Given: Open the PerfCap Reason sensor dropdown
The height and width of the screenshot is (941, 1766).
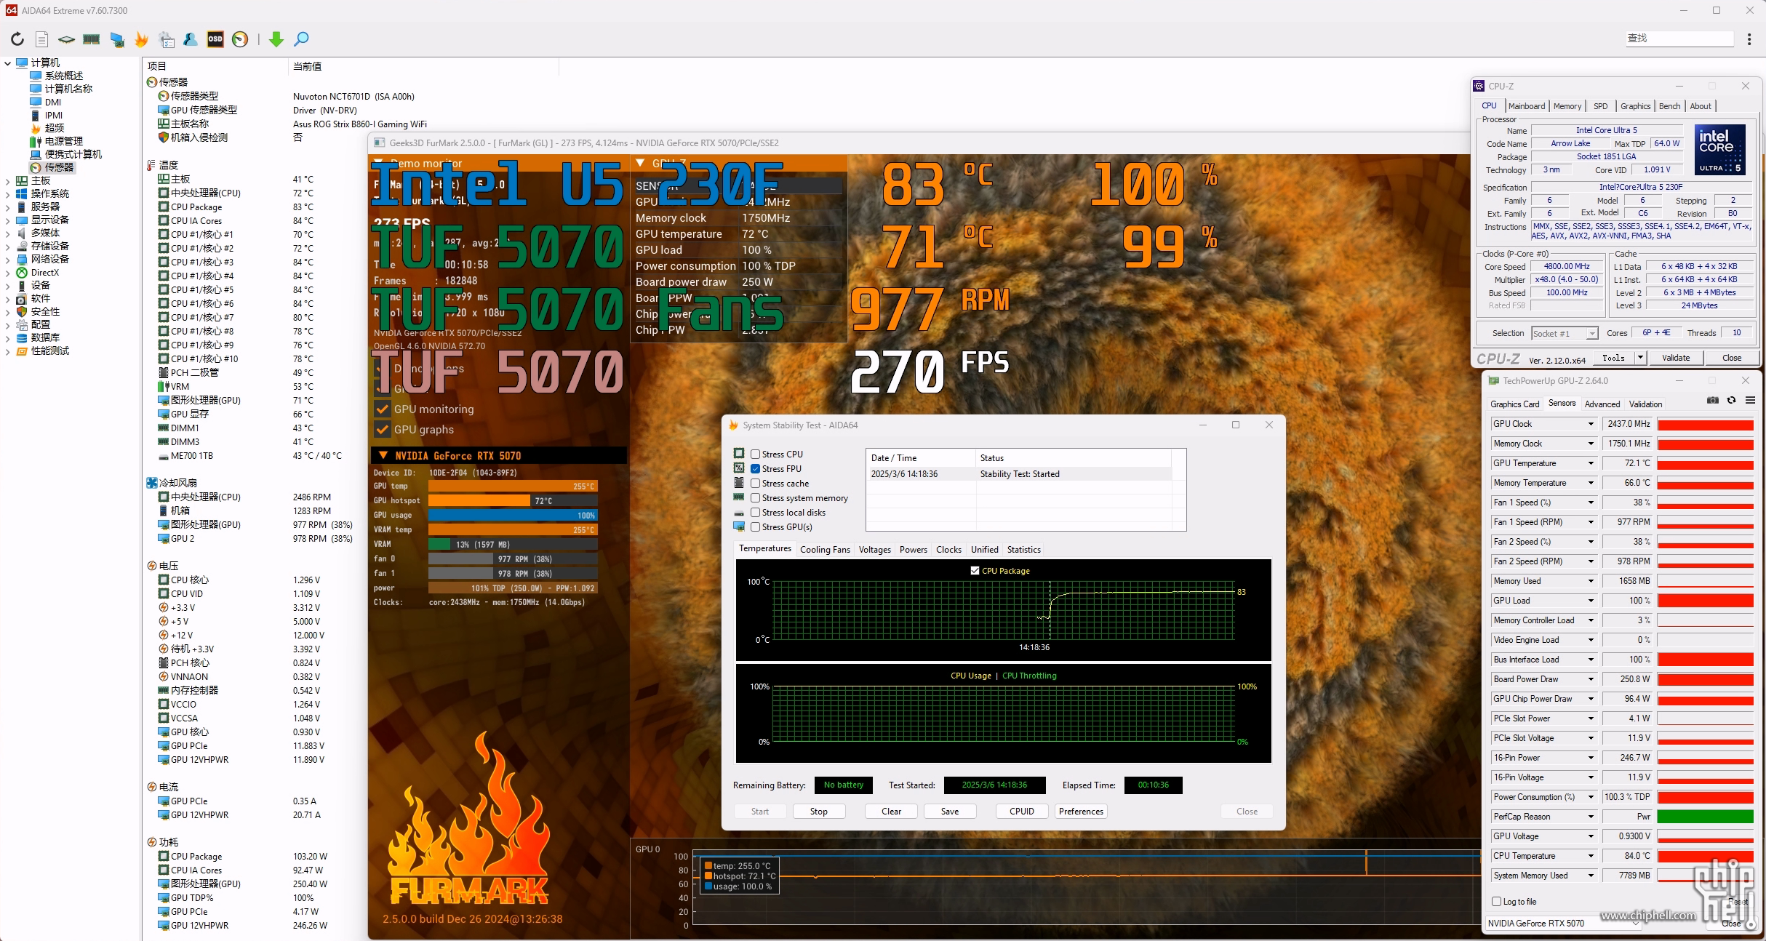Looking at the screenshot, I should pyautogui.click(x=1591, y=817).
